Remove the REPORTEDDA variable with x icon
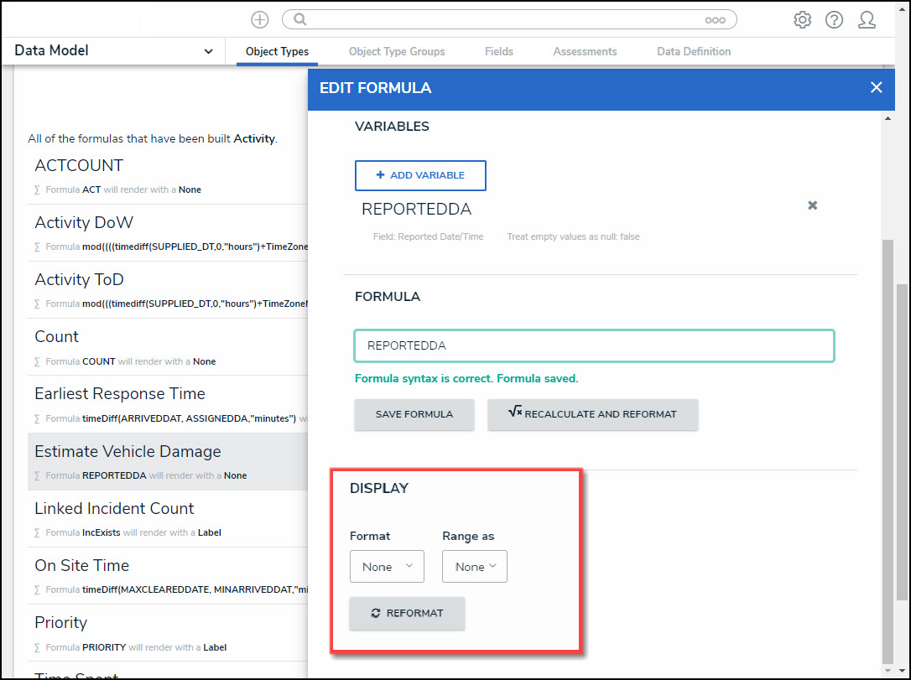Image resolution: width=911 pixels, height=680 pixels. [812, 205]
